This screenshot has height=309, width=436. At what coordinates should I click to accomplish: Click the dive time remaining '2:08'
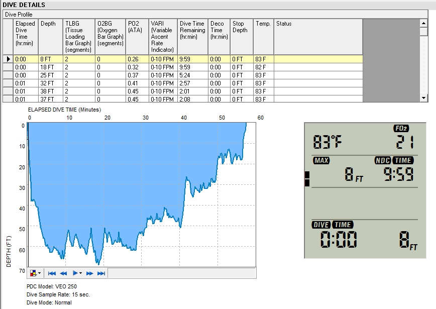tap(193, 99)
